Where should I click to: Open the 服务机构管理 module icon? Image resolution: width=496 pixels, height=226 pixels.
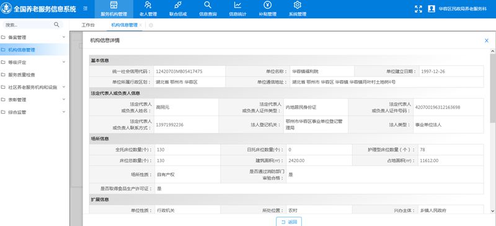point(113,5)
